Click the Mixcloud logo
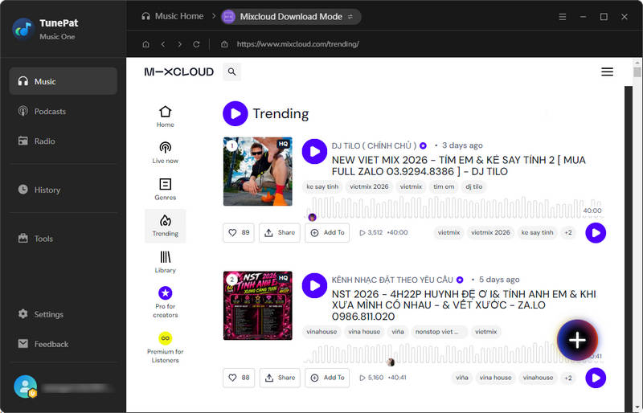This screenshot has width=643, height=413. [178, 72]
